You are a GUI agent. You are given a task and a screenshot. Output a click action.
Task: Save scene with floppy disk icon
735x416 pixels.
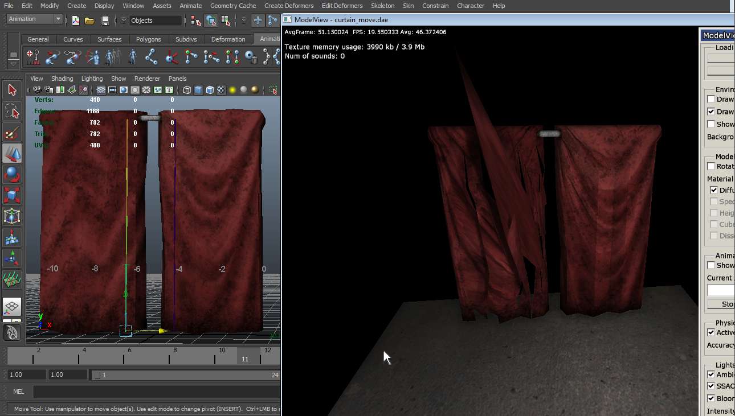[105, 20]
